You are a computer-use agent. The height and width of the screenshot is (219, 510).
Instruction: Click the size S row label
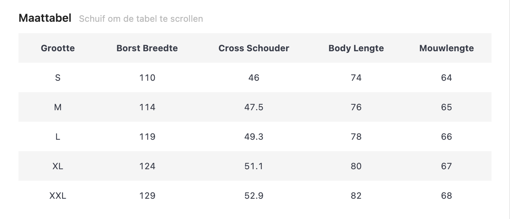(x=58, y=78)
